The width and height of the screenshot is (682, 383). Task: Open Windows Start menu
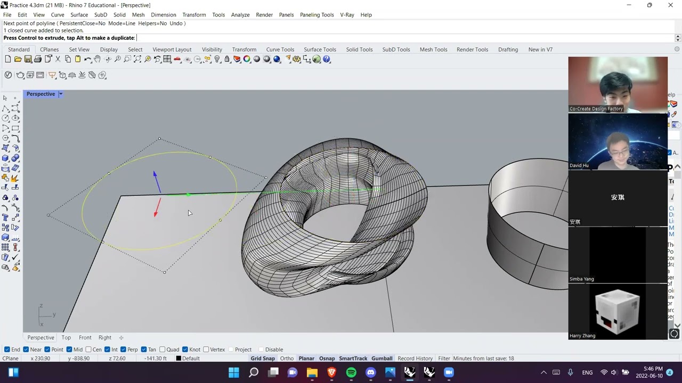coord(234,372)
